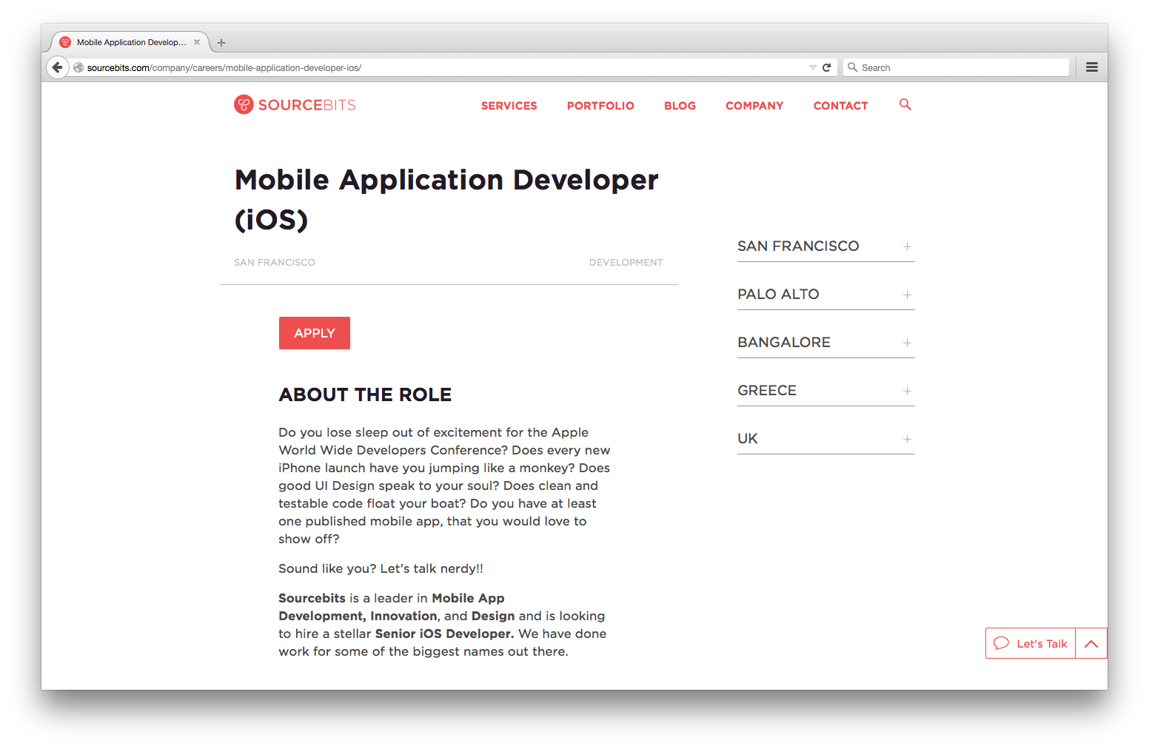Reload the page with the refresh icon
This screenshot has width=1149, height=749.
[827, 67]
